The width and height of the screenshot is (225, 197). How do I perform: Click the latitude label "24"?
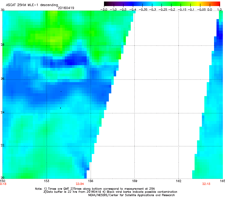pos(2,112)
